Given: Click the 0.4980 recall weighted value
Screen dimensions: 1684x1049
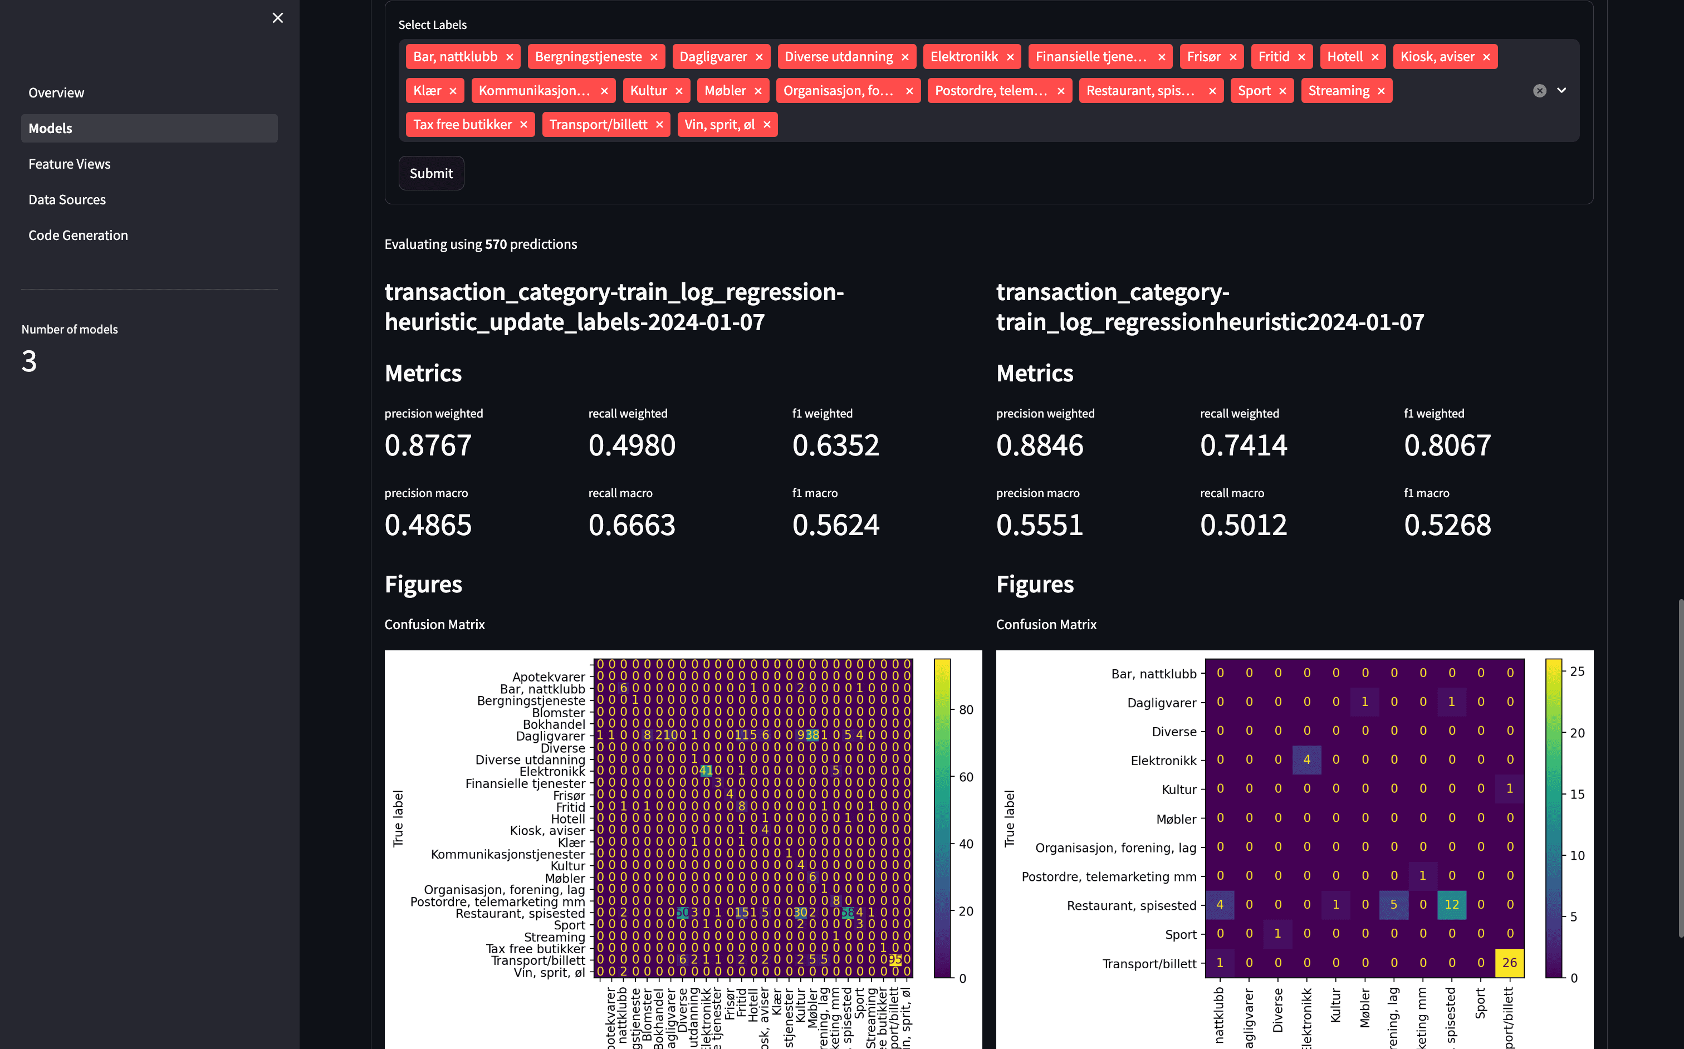Looking at the screenshot, I should coord(632,445).
